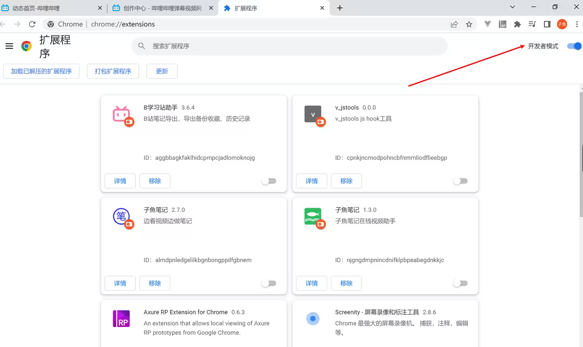Click the "子魚笔记在线视频助手" description

(365, 221)
